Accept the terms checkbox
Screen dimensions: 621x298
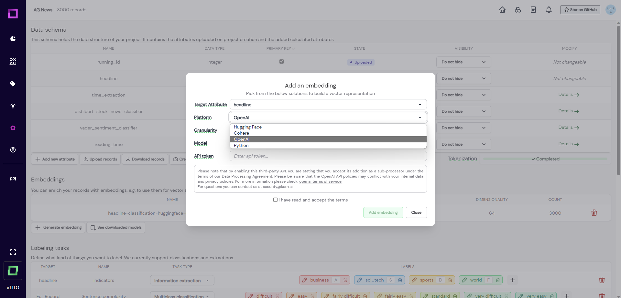[x=275, y=200]
